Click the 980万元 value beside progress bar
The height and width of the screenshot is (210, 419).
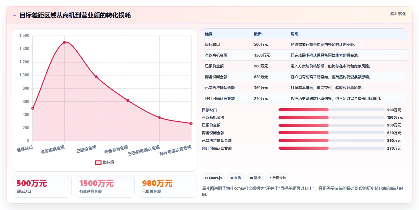pos(394,125)
